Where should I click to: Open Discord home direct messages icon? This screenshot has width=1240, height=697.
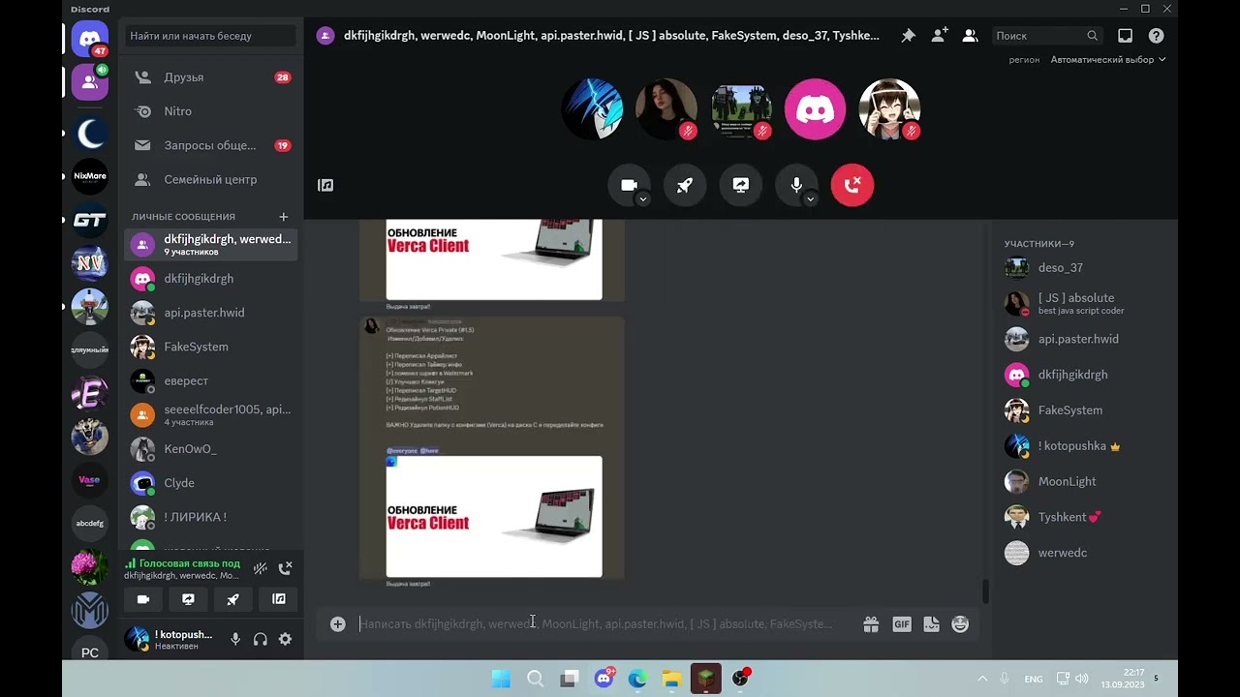[x=90, y=40]
